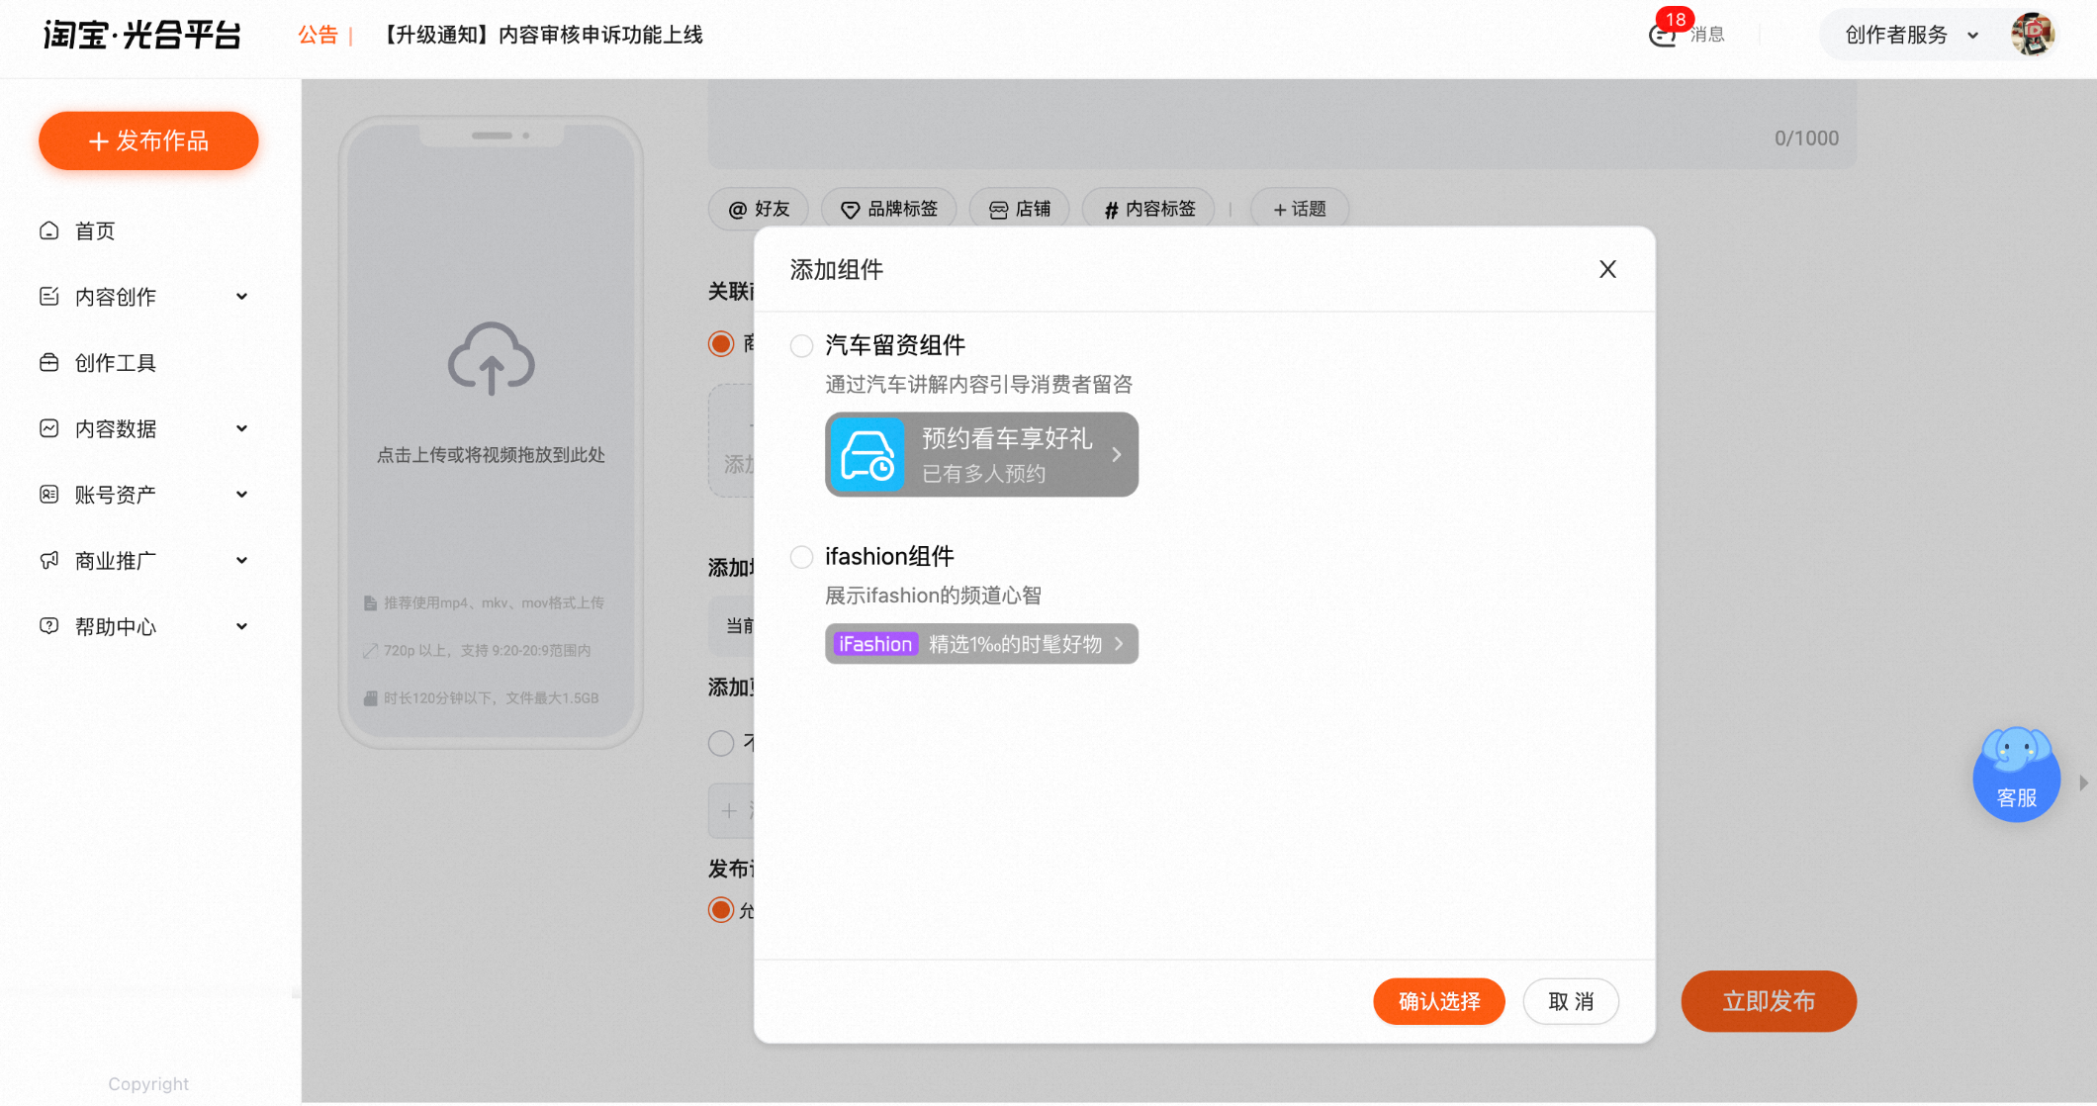Open the 客服 support assistant
Viewport: 2097px width, 1106px height.
(2016, 775)
